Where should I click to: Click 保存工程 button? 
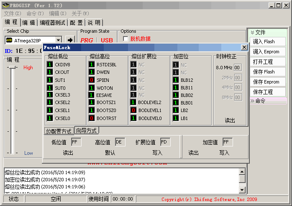(268, 92)
